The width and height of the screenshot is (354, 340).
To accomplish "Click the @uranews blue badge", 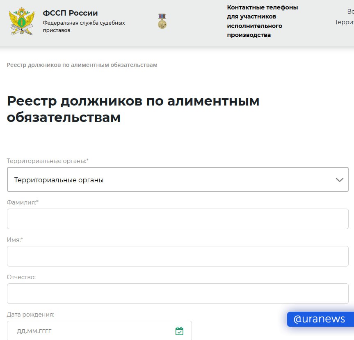I will 319,319.
